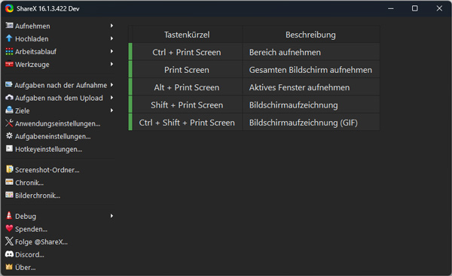Screen dimensions: 452x276
Task: Toggle green status bar for Bereich aufnehmen
Action: (x=130, y=52)
